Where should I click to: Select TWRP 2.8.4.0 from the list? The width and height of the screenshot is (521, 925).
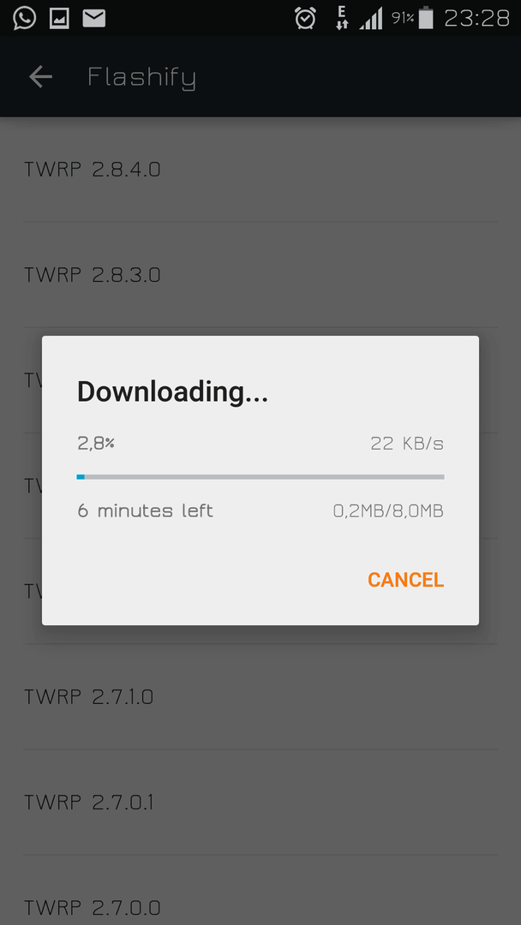point(260,170)
